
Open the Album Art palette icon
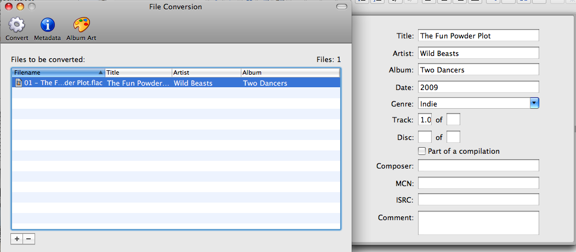tap(81, 25)
